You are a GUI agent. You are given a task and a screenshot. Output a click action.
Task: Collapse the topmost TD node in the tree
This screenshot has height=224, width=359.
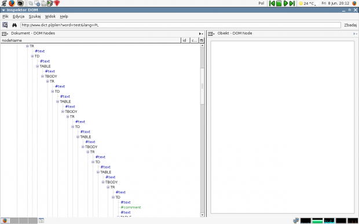32,56
